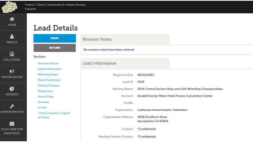Select Lead ID value 2593

141,82
